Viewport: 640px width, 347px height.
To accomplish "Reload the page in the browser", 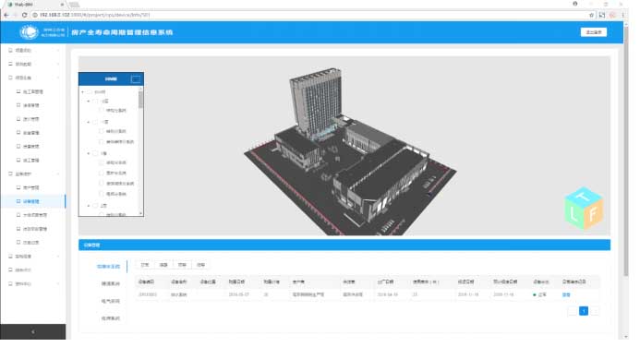I will (x=25, y=15).
